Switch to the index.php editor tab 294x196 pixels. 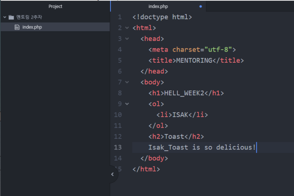pos(158,6)
